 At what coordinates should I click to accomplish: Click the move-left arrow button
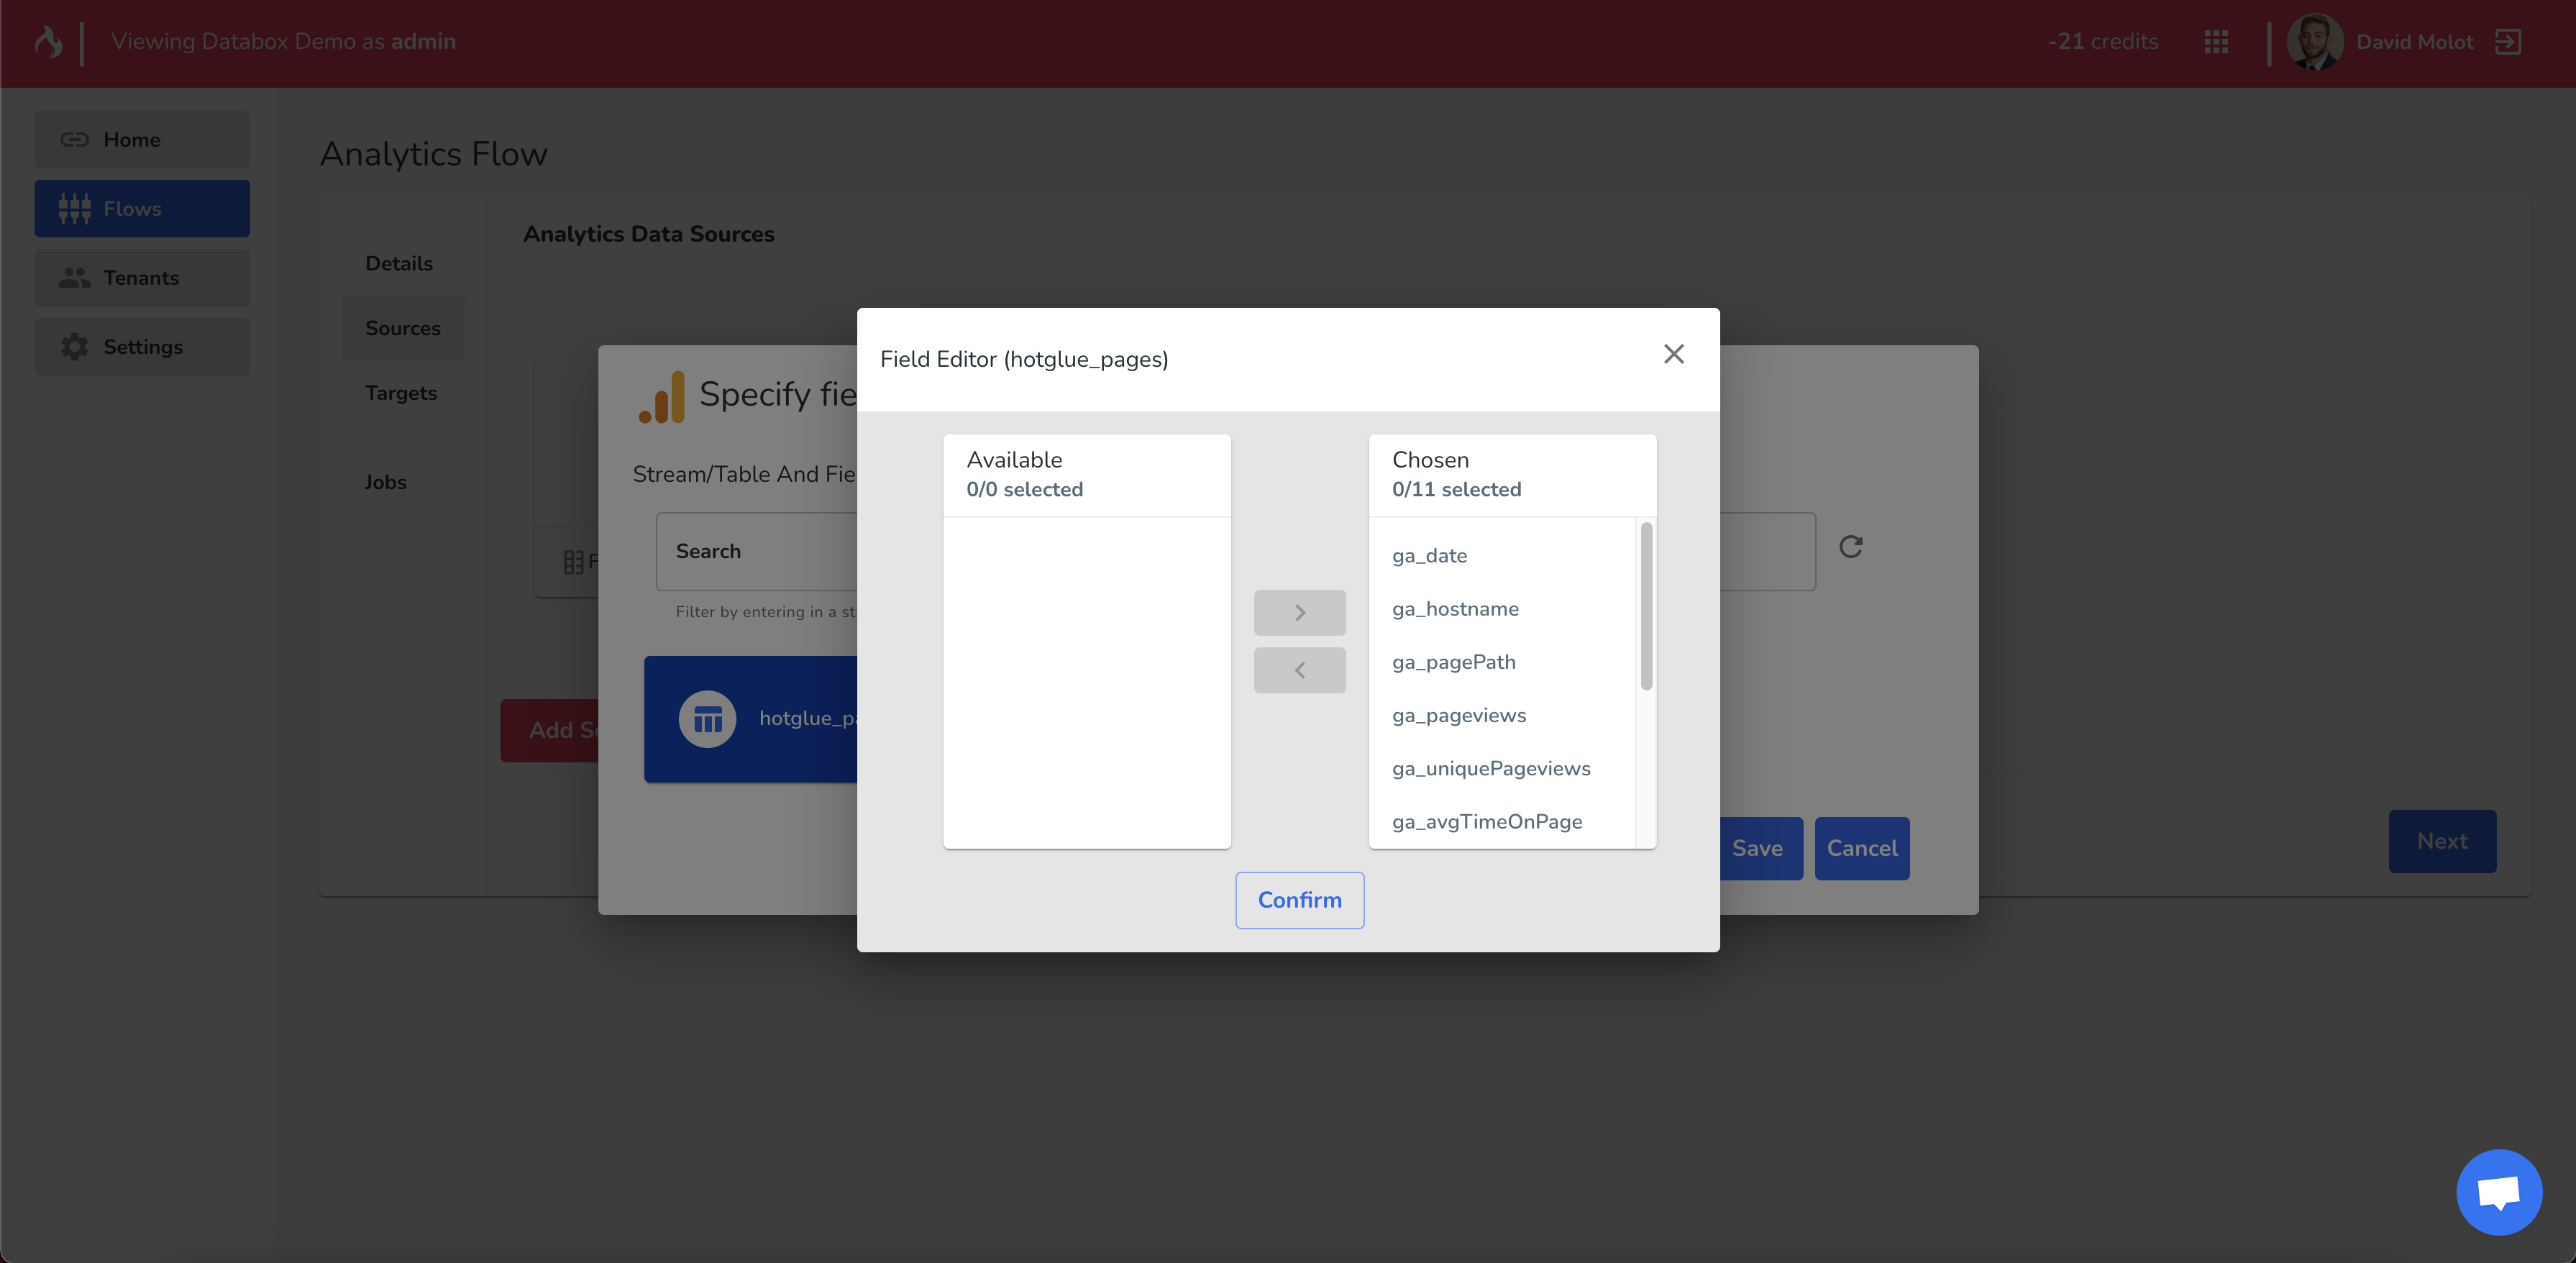(x=1299, y=670)
